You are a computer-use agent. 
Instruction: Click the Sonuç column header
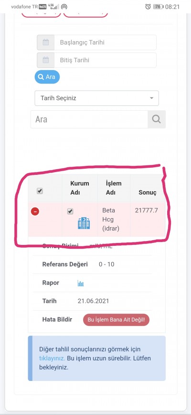(x=148, y=193)
